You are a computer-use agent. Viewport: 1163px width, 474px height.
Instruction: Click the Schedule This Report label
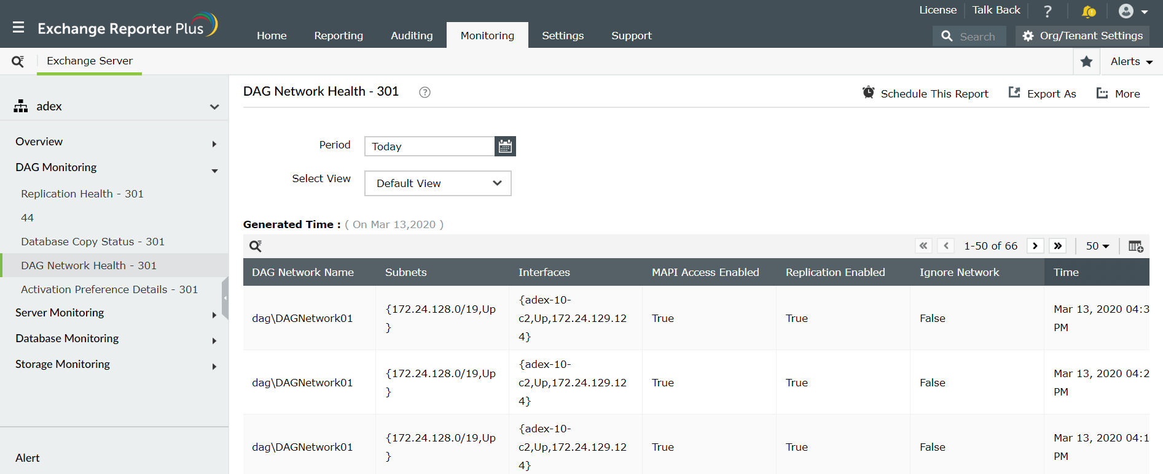click(x=934, y=94)
